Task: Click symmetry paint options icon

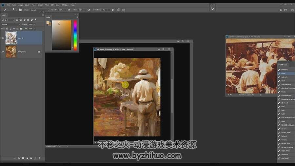Action: [x=124, y=10]
